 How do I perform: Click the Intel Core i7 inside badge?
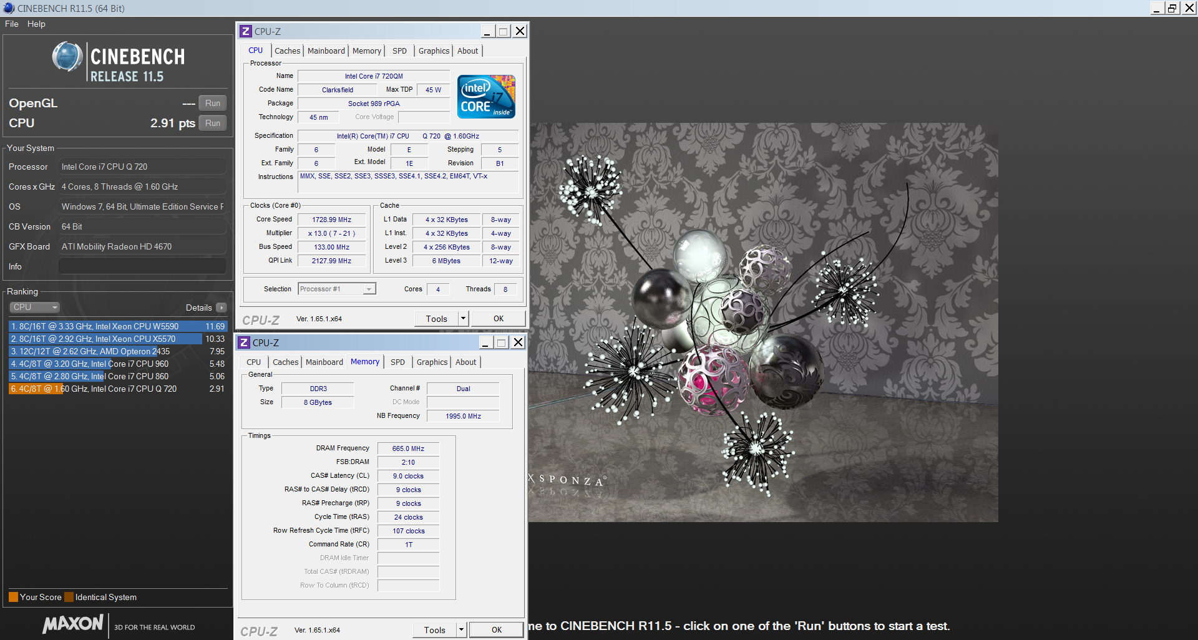(486, 96)
